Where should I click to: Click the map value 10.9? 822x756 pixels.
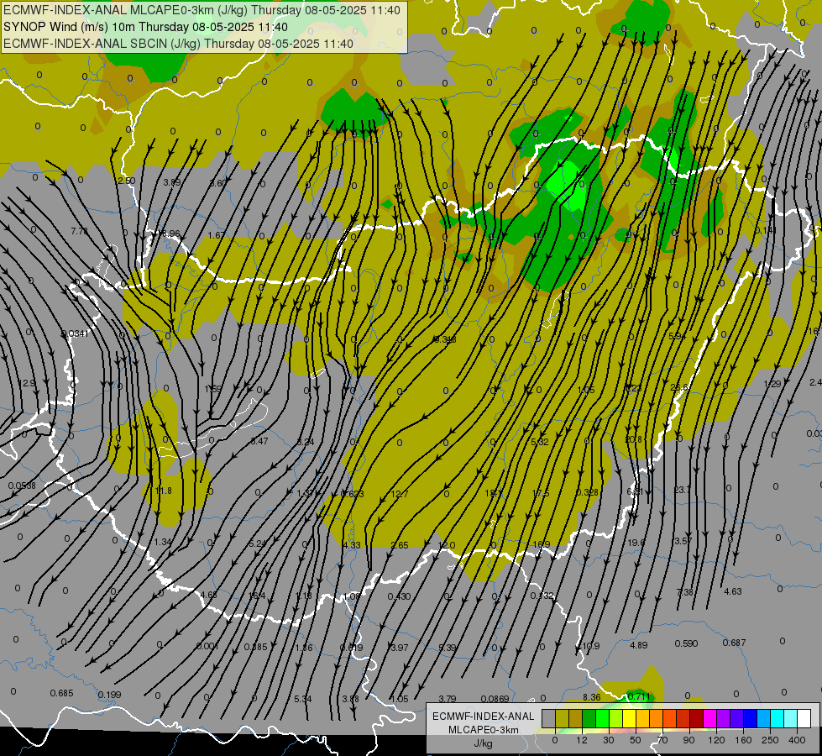[x=591, y=646]
